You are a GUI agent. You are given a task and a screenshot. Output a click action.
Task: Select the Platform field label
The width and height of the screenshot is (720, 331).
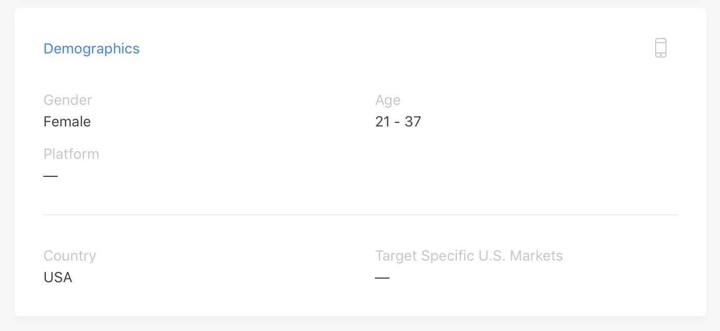(72, 154)
